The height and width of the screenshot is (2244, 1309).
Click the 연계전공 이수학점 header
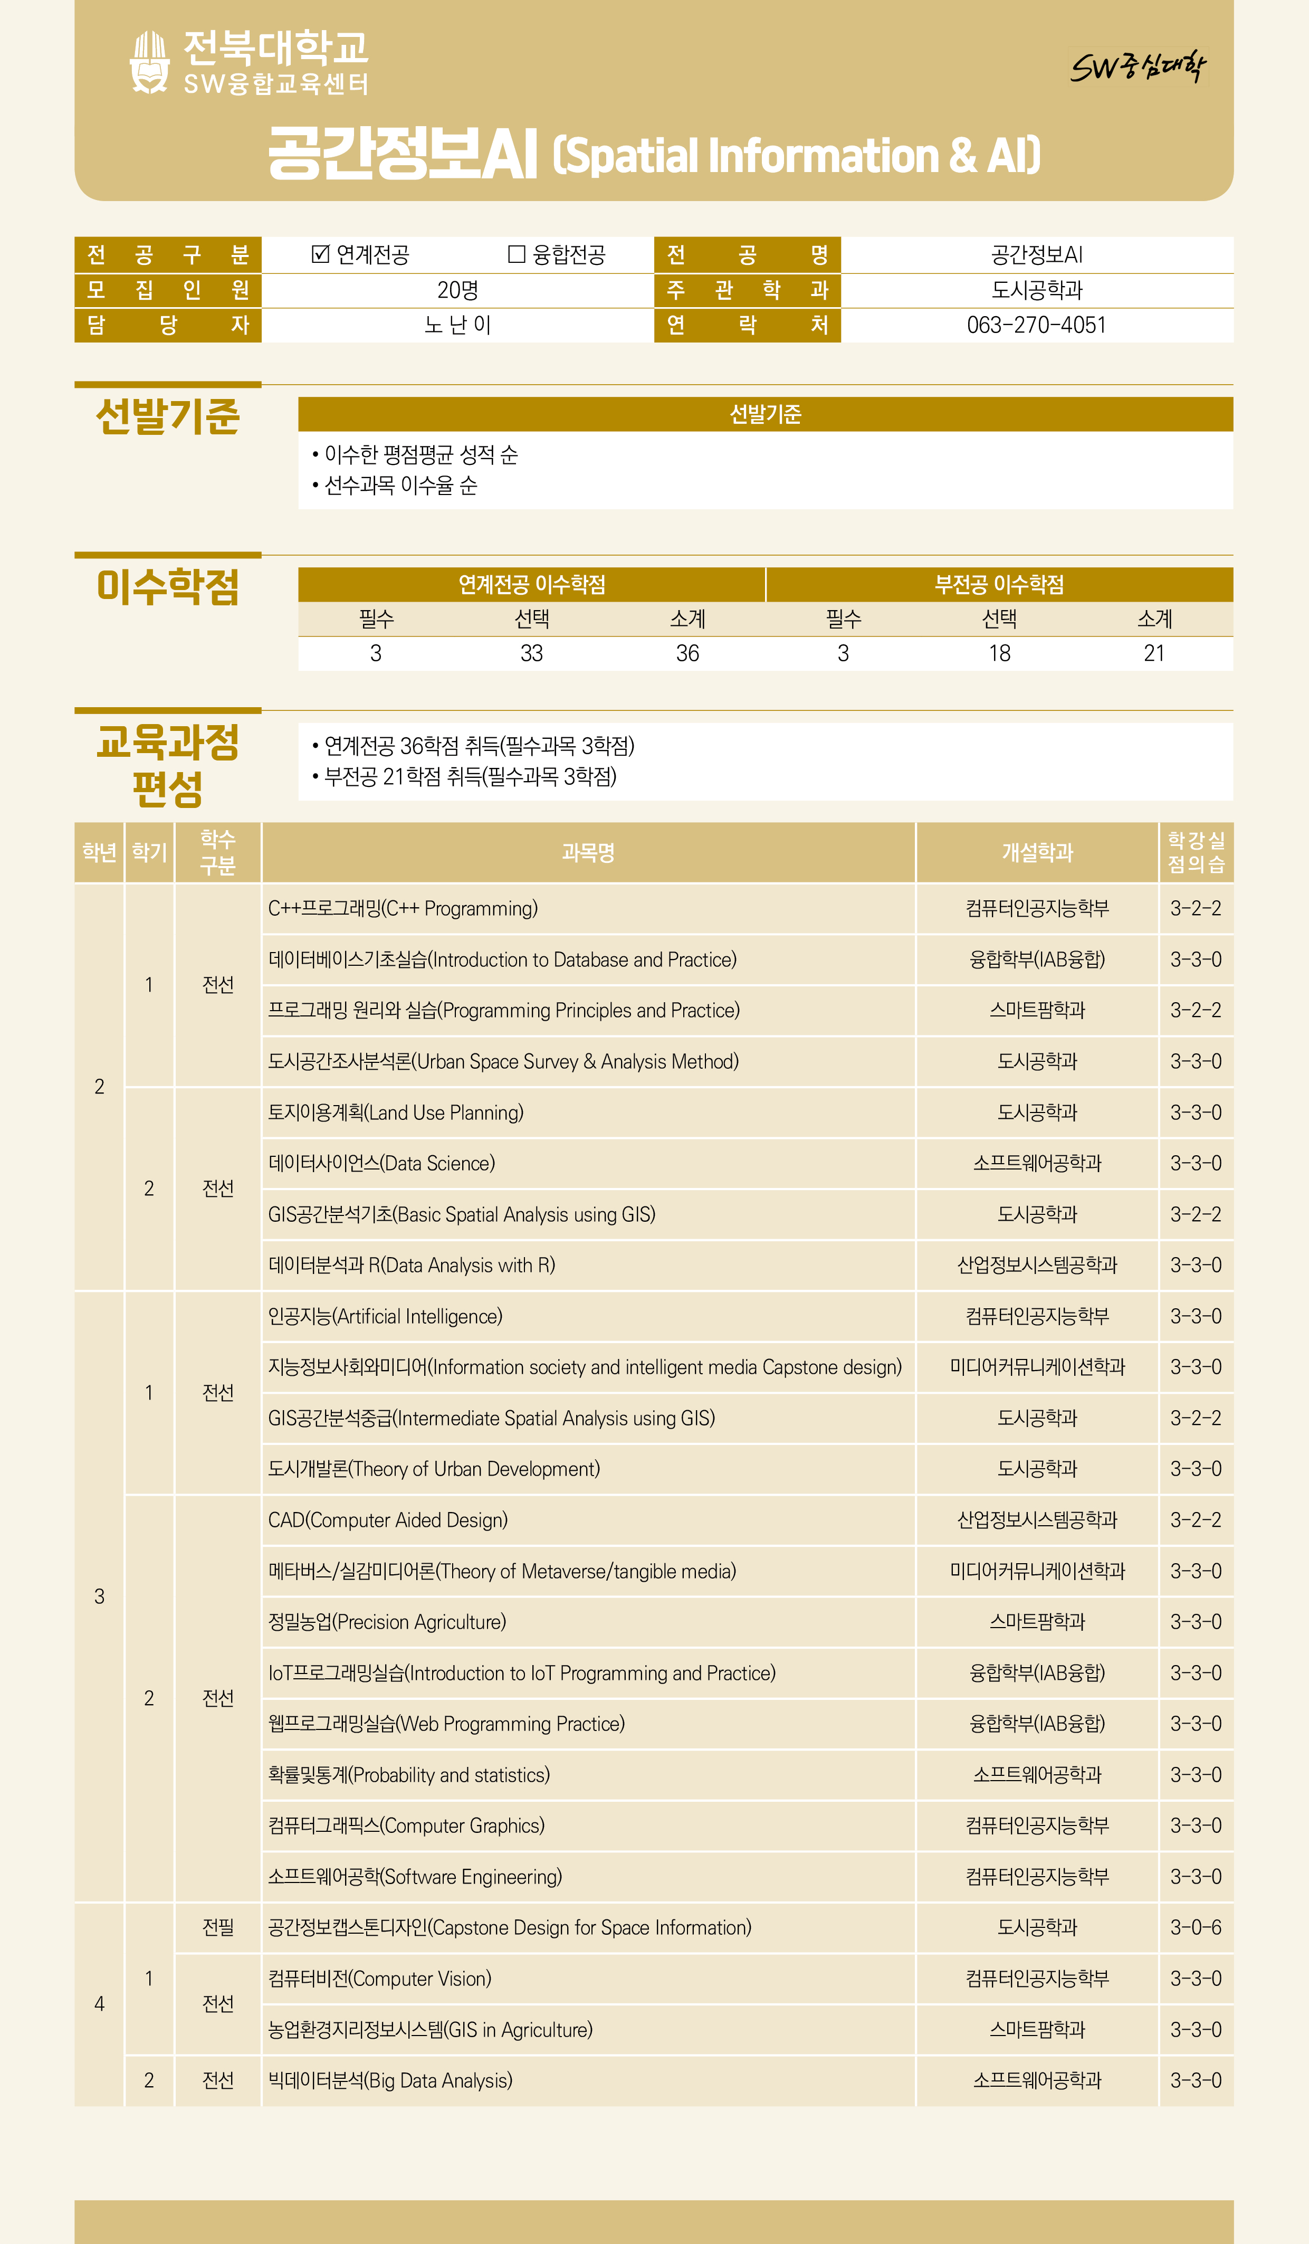[x=532, y=584]
